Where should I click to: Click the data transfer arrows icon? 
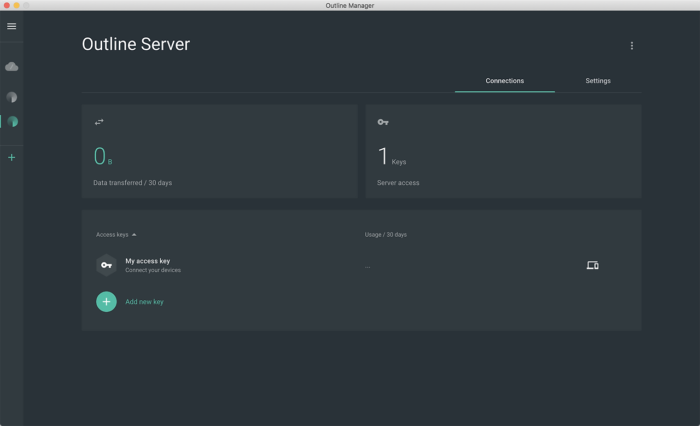tap(99, 122)
